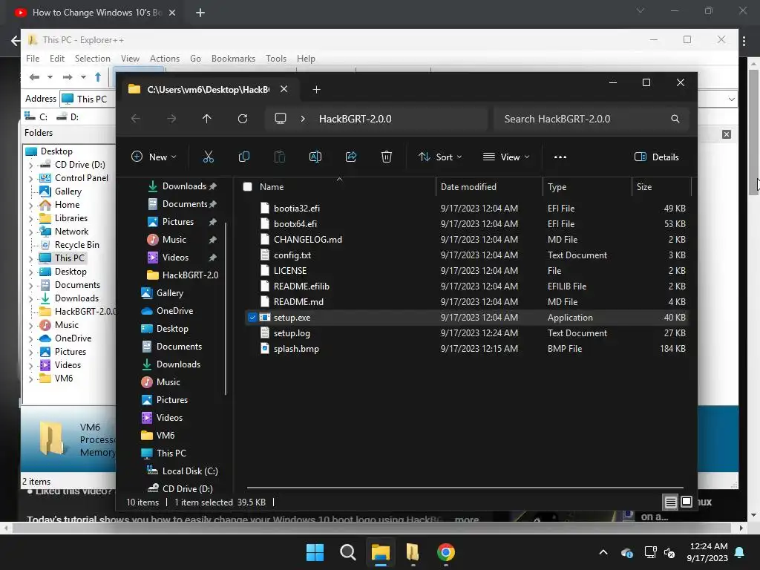Show hidden icons in the system tray
This screenshot has width=760, height=570.
click(603, 552)
